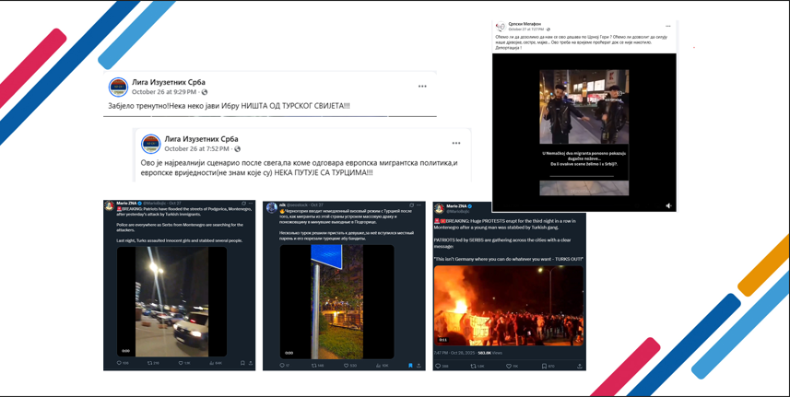Click profile avatar of the 7:52 PM post
This screenshot has width=790, height=397.
tap(151, 144)
